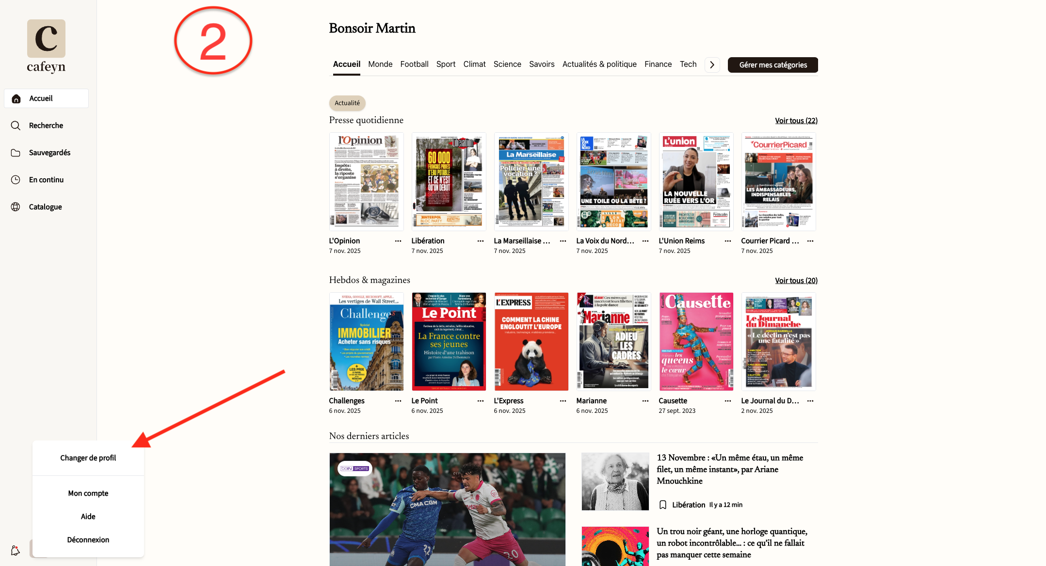Open options menu for L'Opinion
Viewport: 1046px width, 566px height.
click(398, 241)
